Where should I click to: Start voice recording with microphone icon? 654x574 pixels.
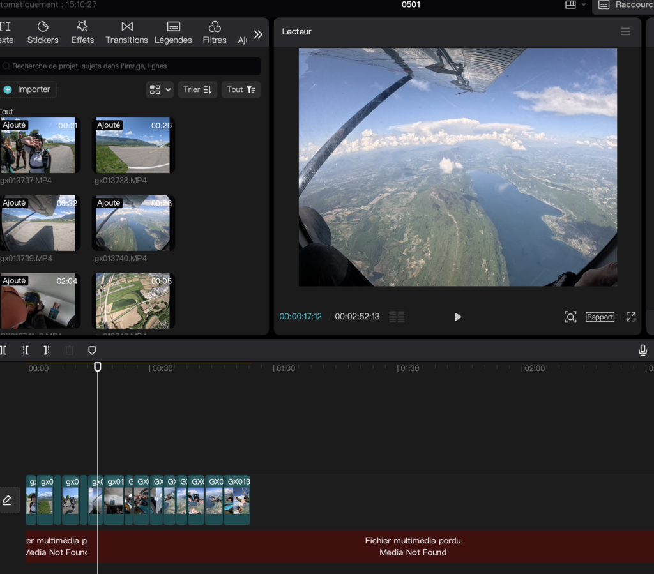(643, 350)
